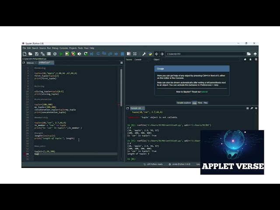Expand the working directory path dropdown
280x210 pixels.
click(244, 54)
